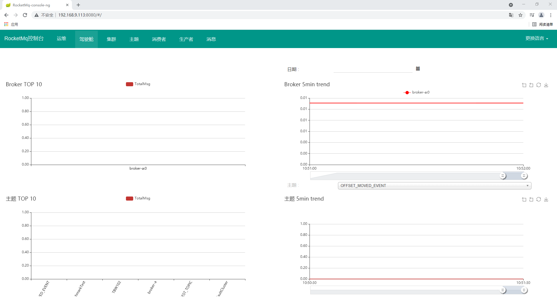Switch to the 消费者 consumer tab

click(159, 39)
